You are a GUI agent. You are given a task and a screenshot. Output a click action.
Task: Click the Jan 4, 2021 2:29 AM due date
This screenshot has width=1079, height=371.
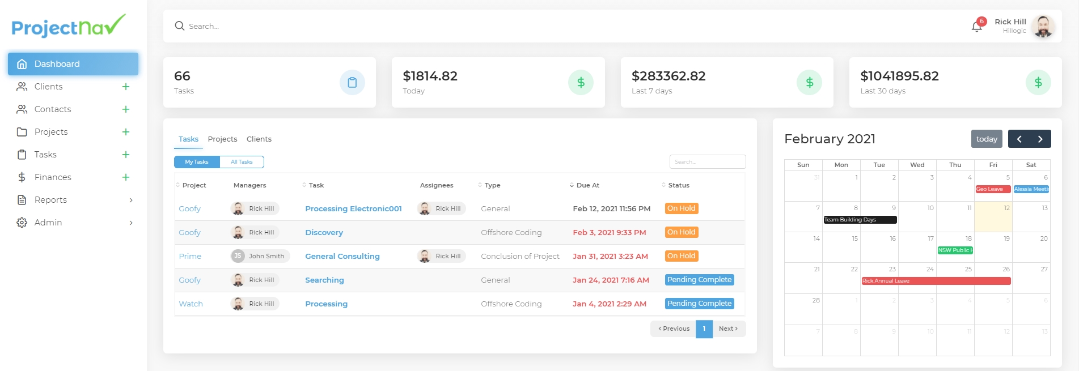point(610,304)
